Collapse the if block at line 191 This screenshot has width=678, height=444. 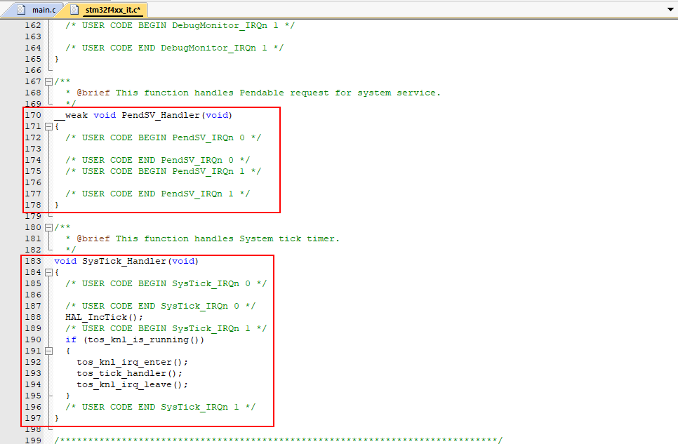49,351
